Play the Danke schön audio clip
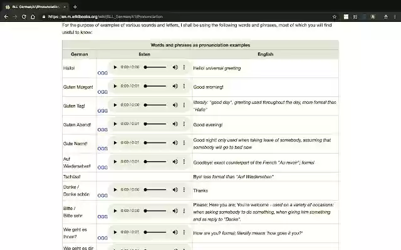Viewport: 401px width, 250px height. click(x=115, y=189)
